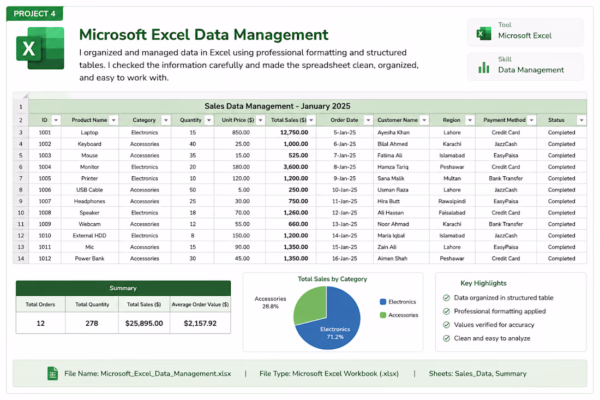
Task: Click the Key Highlights heading
Action: (x=483, y=283)
